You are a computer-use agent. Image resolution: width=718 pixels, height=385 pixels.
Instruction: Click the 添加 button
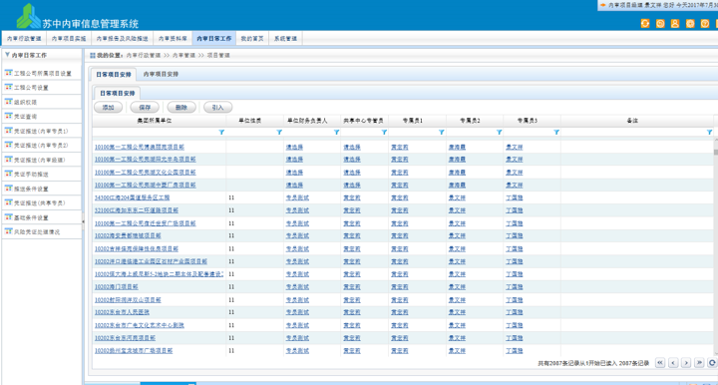click(x=108, y=107)
